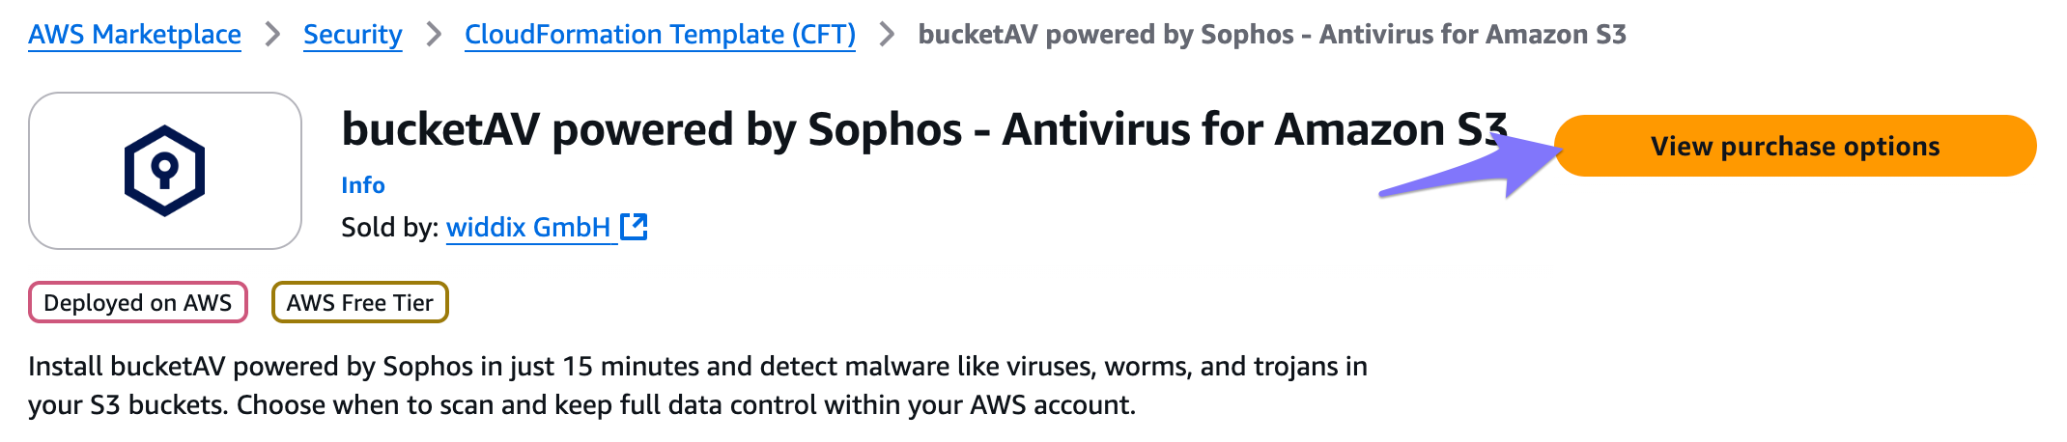Image resolution: width=2067 pixels, height=442 pixels.
Task: Open CloudFormation Template (CFT) breadcrumb link
Action: pyautogui.click(x=660, y=35)
